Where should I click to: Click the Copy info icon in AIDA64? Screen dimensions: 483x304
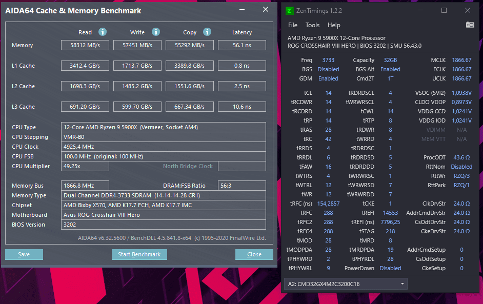tap(207, 32)
